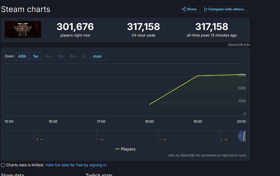Open View full data by signing in link
280x176 pixels.
(x=76, y=165)
